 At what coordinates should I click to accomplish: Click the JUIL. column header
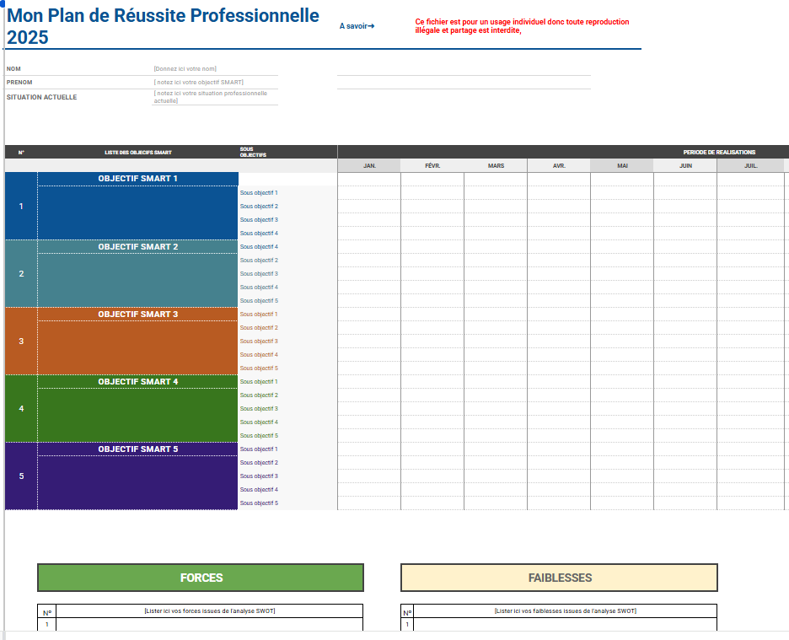pyautogui.click(x=748, y=165)
